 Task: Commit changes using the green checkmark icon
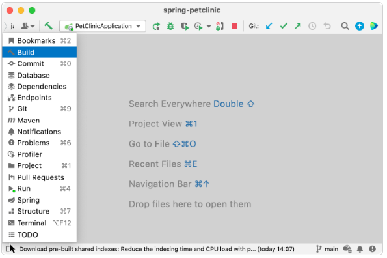[284, 26]
